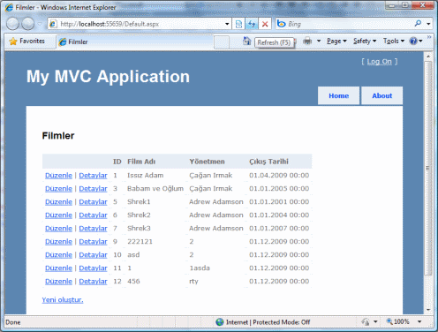Open the Page menu
This screenshot has height=332, width=438.
click(336, 41)
